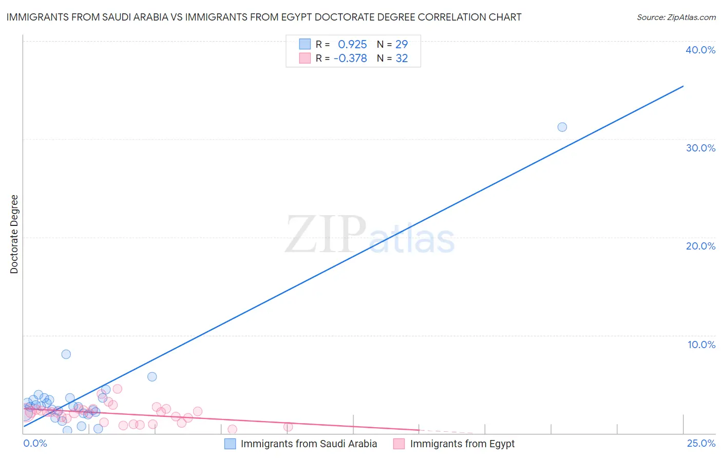Click the blue data point near 6%
This screenshot has height=458, width=722.
152,376
